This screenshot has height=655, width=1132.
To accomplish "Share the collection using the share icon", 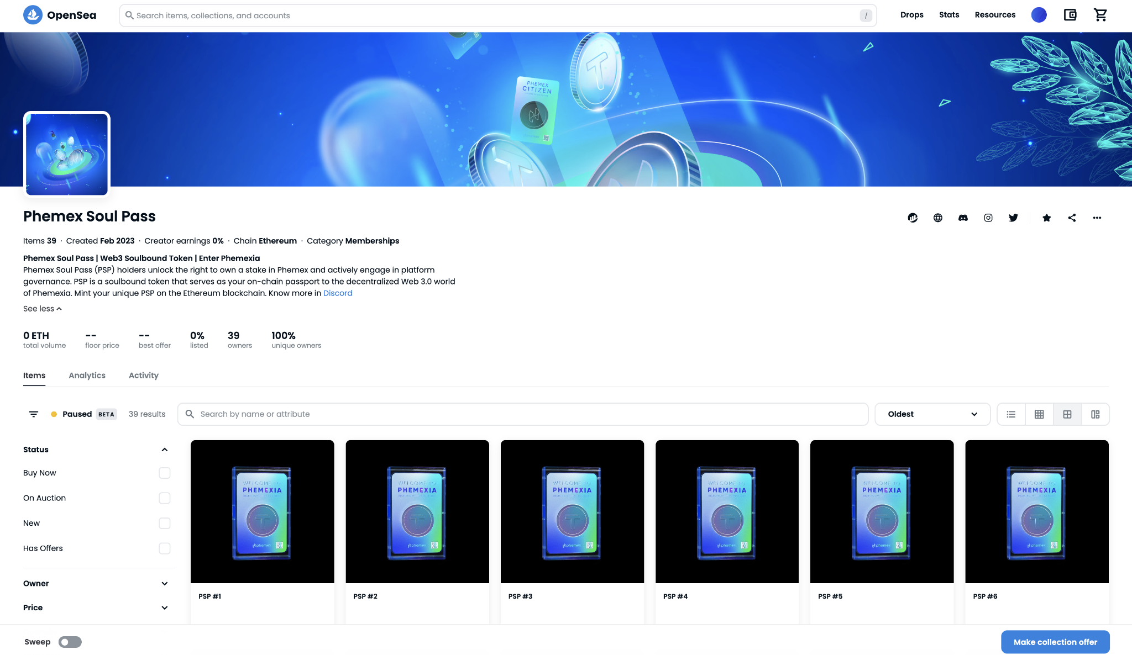I will pos(1072,218).
